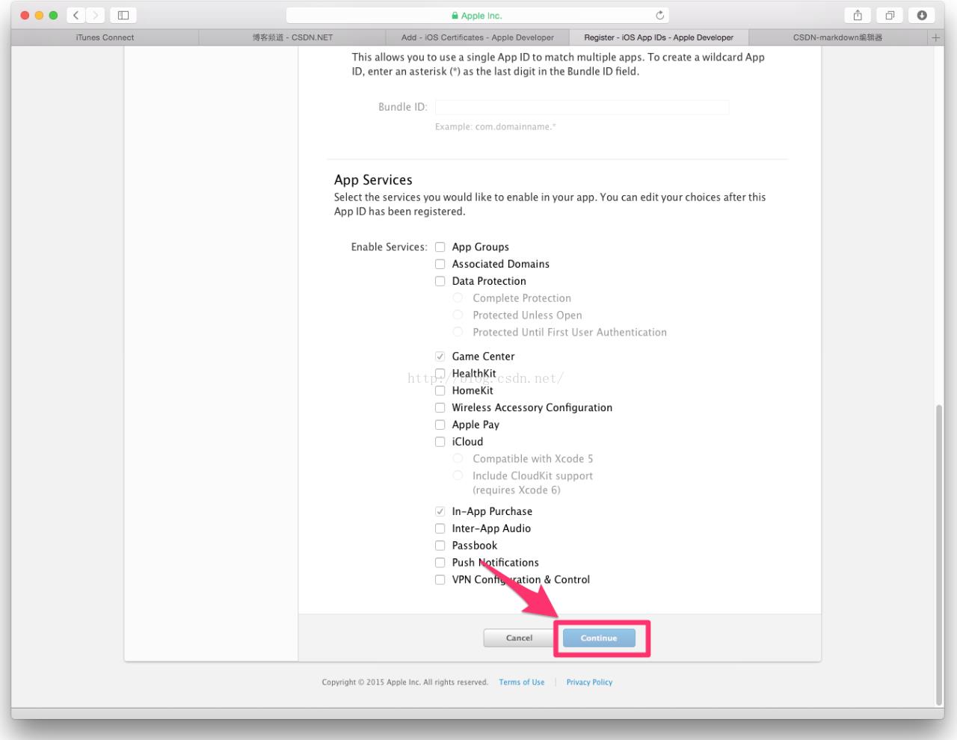
Task: Click the App Services heading text
Action: click(x=373, y=179)
